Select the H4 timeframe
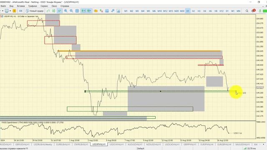This screenshot has width=267, height=150. (205, 11)
